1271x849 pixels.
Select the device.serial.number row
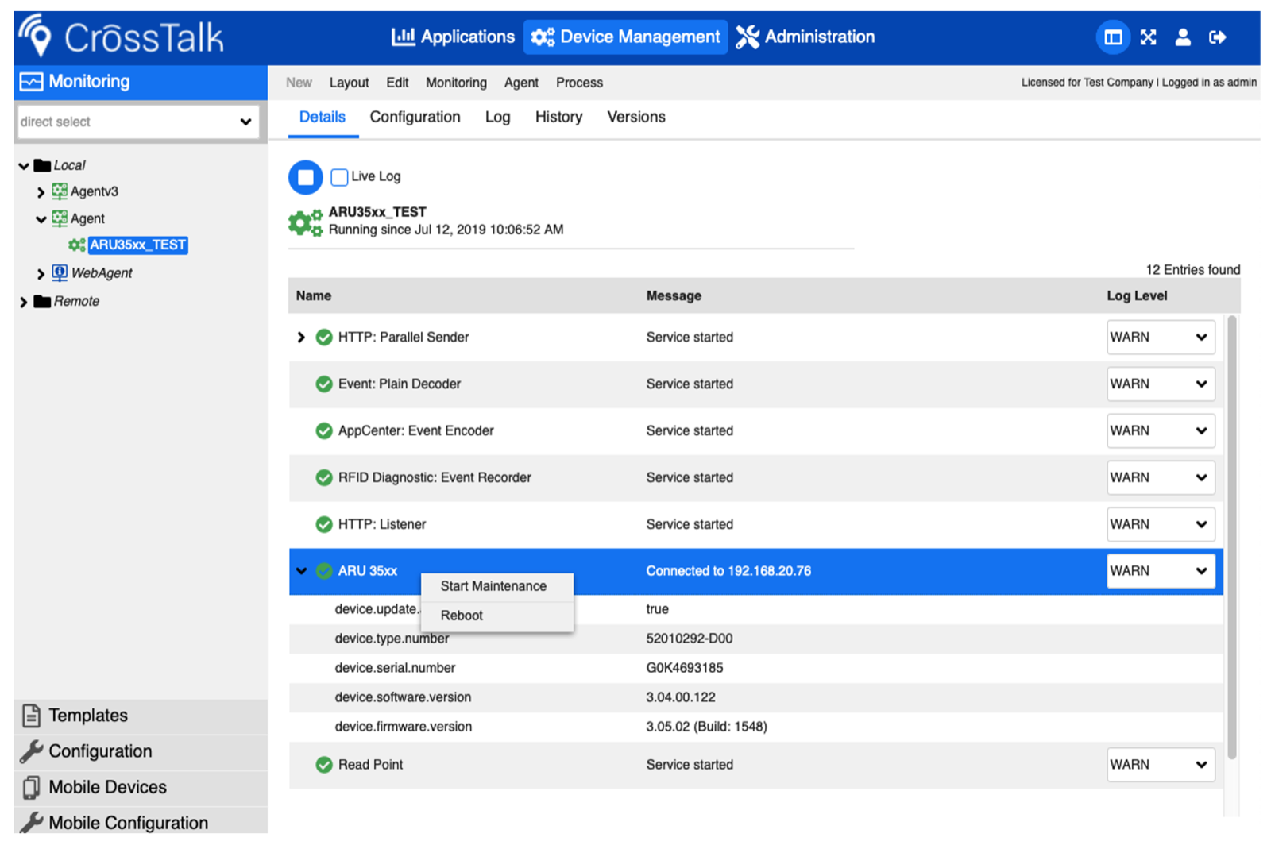click(755, 668)
